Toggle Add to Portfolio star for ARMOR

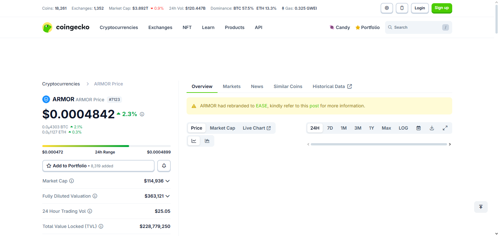49,166
